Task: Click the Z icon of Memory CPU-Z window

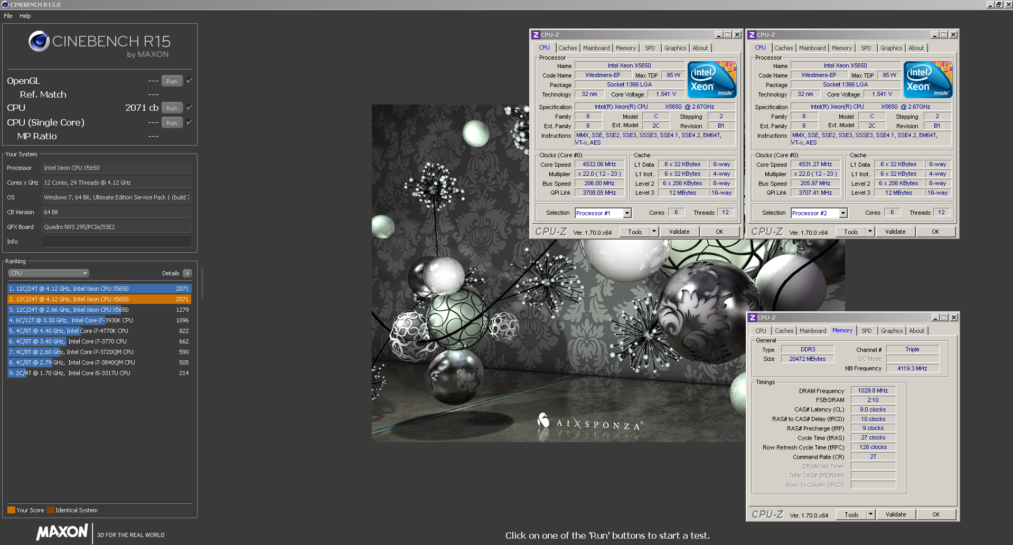Action: [753, 318]
